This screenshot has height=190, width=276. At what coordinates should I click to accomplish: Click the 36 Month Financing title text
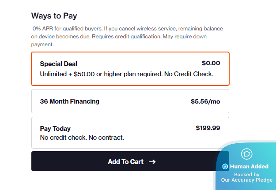coord(69,101)
